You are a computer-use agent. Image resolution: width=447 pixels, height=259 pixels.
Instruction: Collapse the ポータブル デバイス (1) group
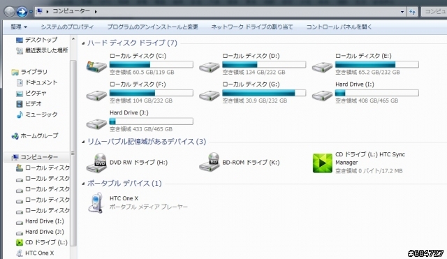click(83, 184)
